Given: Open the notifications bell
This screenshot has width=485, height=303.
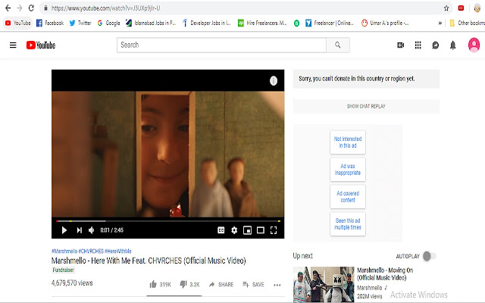Looking at the screenshot, I should tap(453, 45).
